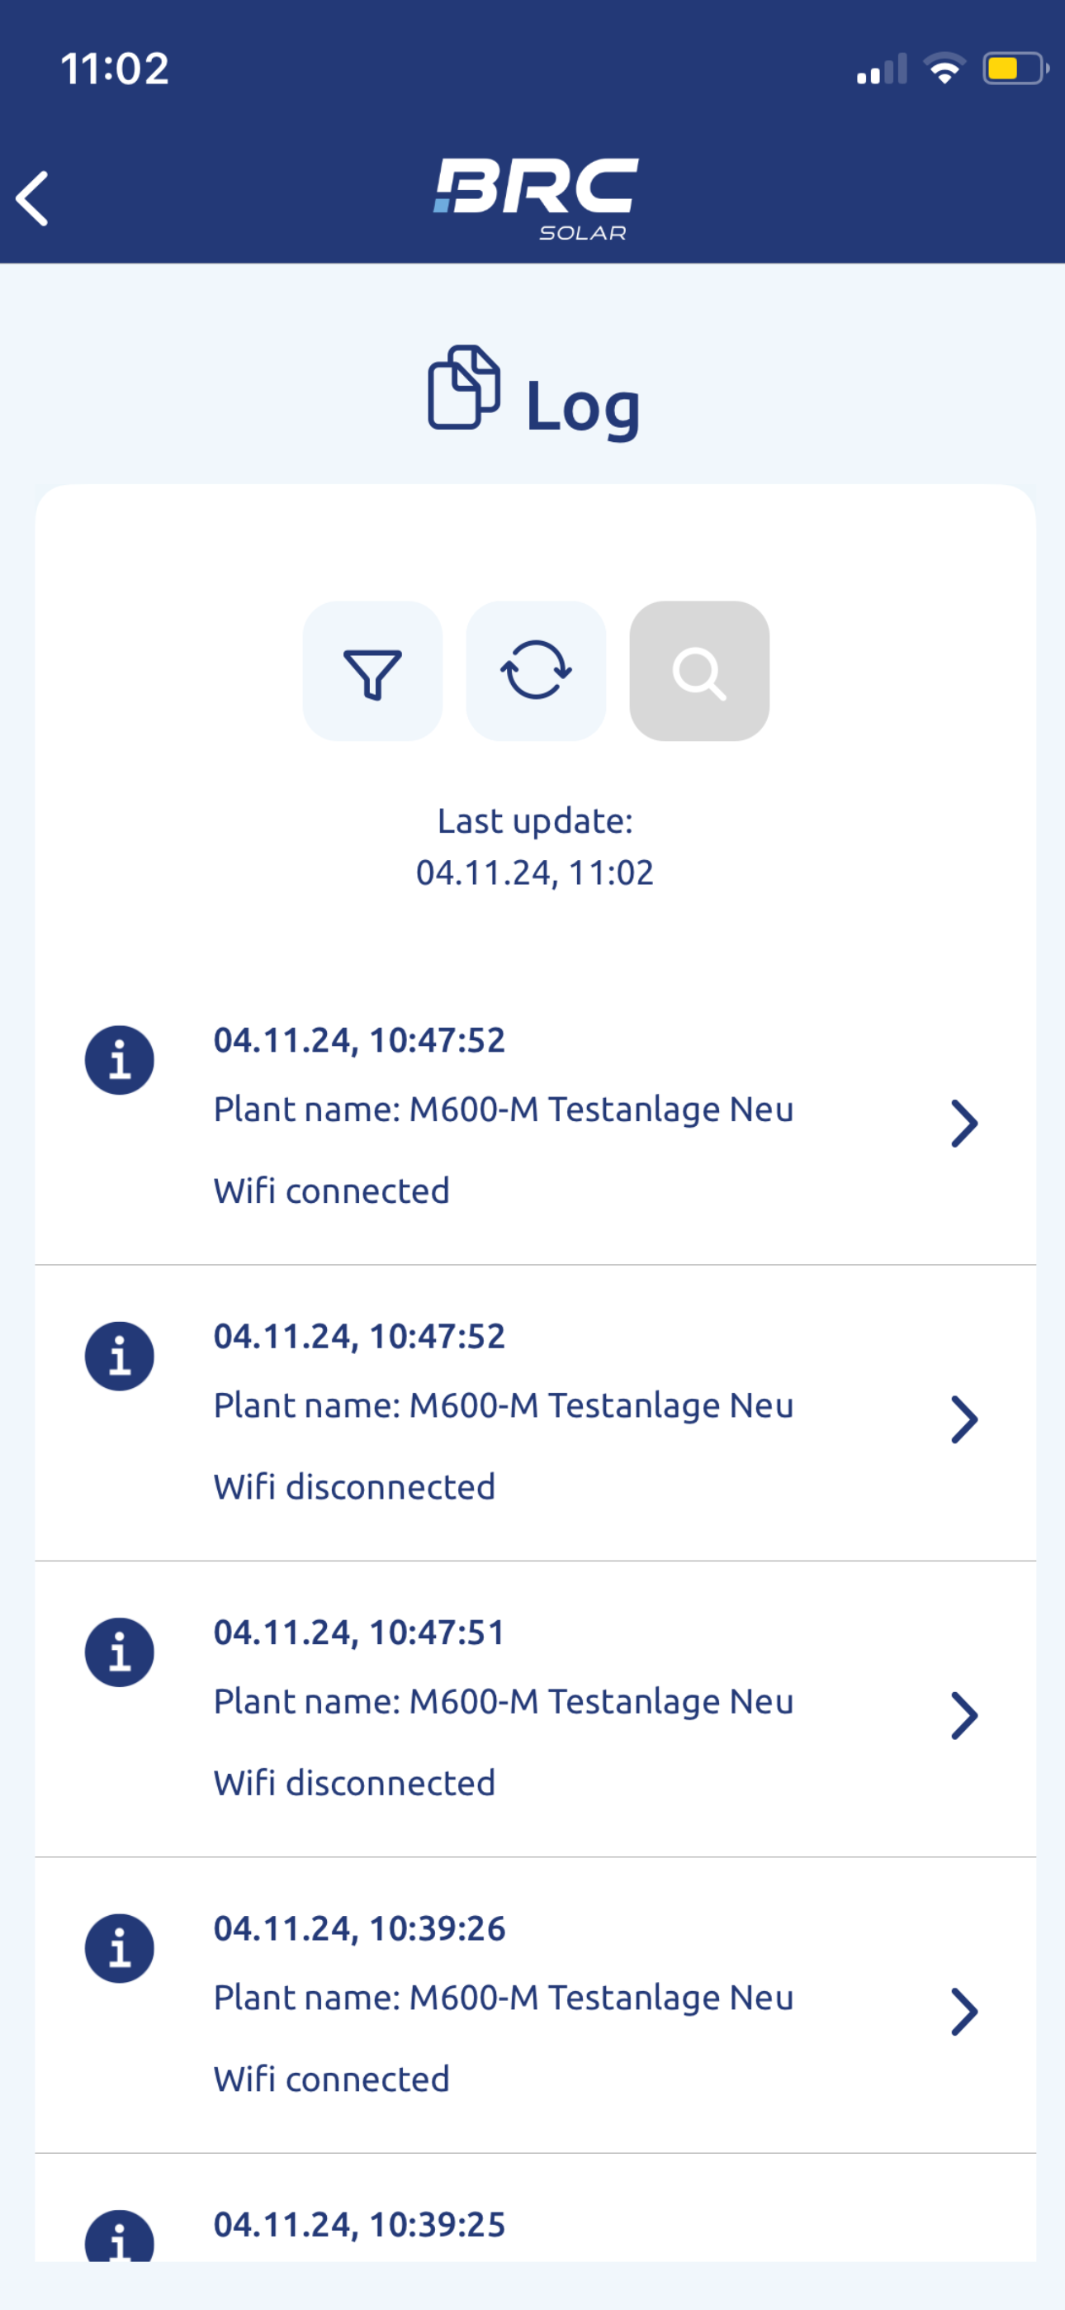Refresh the log entries
Image resolution: width=1065 pixels, height=2310 pixels.
click(x=536, y=671)
